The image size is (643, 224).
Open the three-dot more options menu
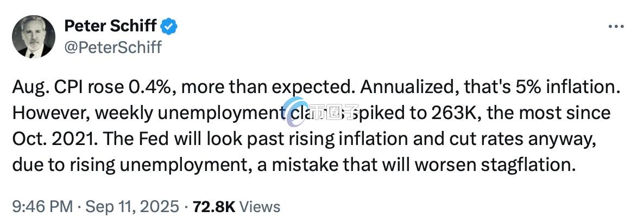click(616, 26)
